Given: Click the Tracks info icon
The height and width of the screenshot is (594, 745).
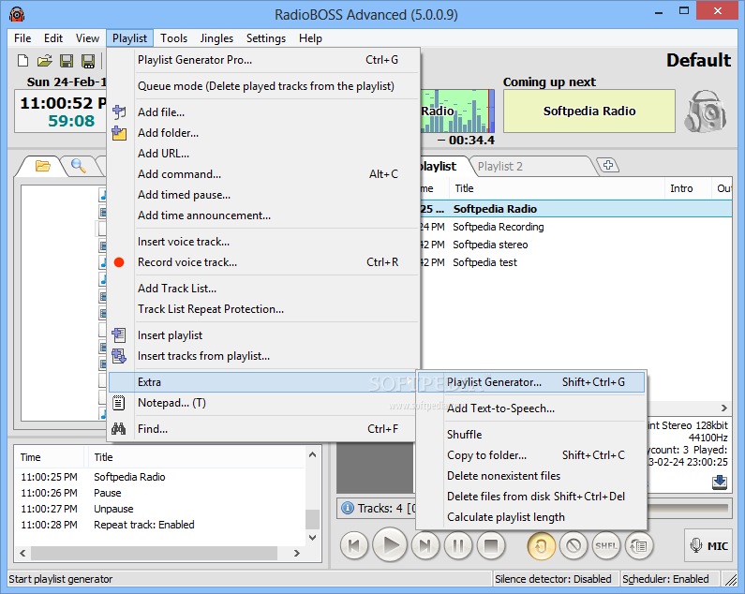Looking at the screenshot, I should [348, 508].
